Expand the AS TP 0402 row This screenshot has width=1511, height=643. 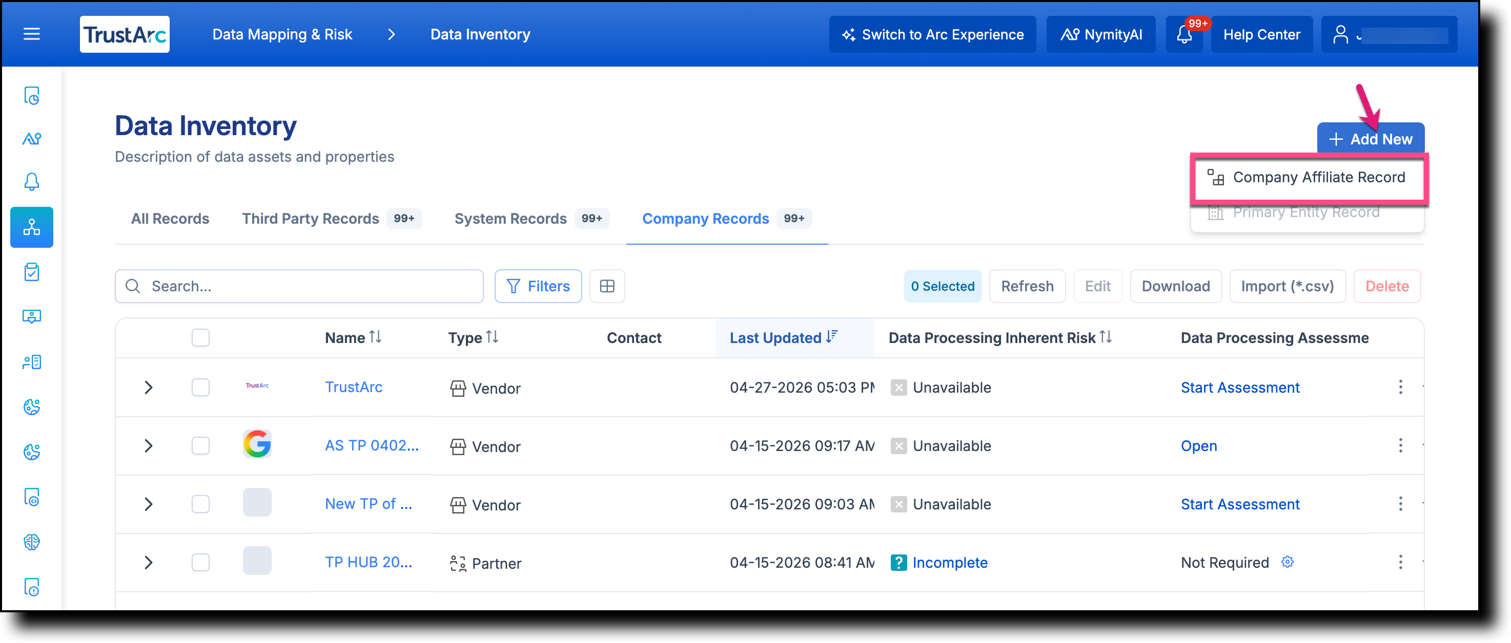pyautogui.click(x=149, y=446)
